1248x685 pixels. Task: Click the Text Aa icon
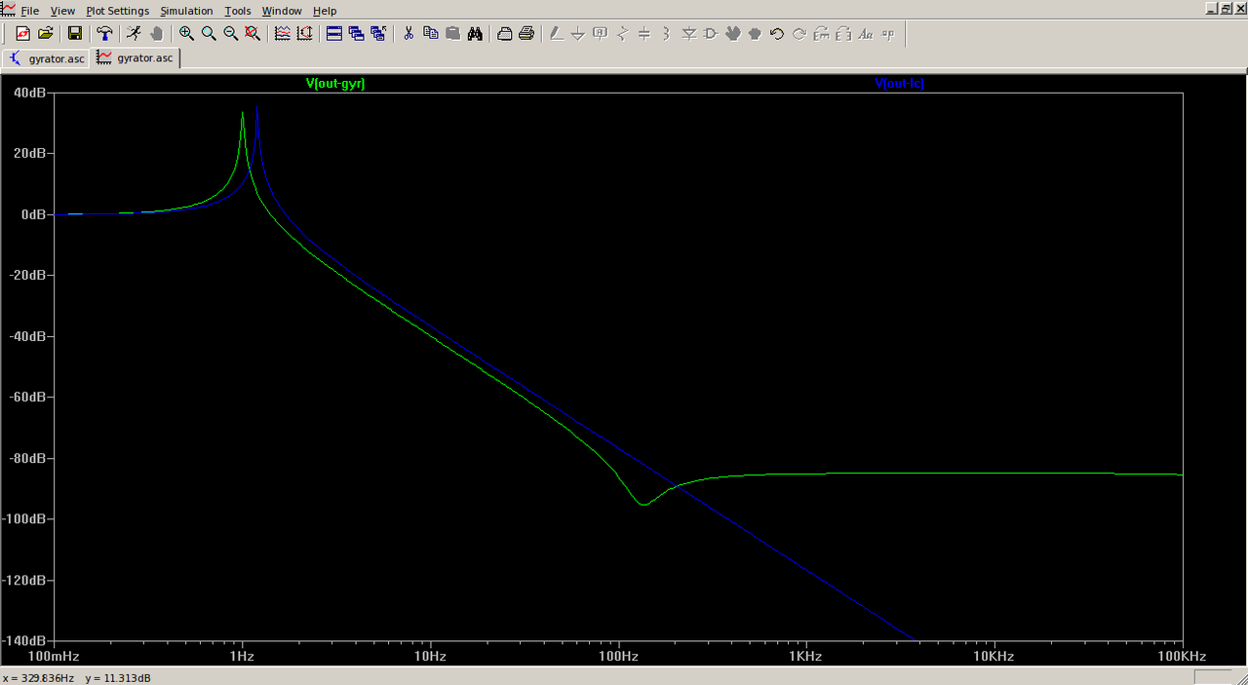(866, 33)
